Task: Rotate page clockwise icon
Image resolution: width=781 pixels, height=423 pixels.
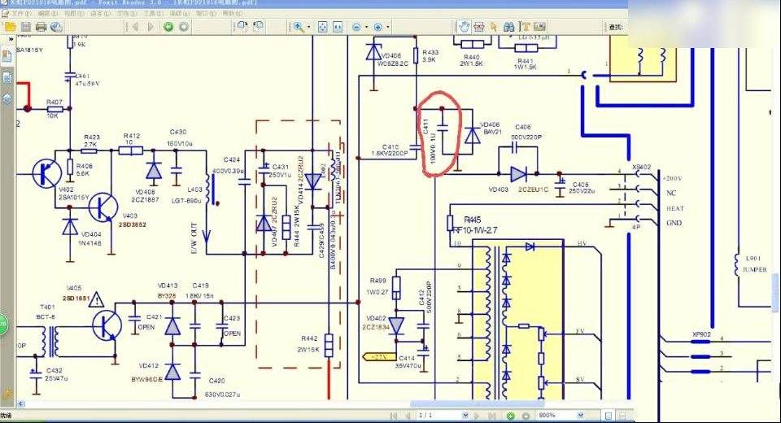Action: (x=242, y=27)
